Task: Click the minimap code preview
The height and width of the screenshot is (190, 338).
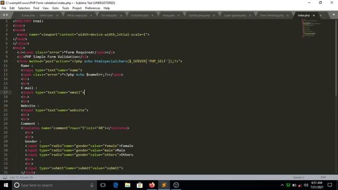Action: [x=311, y=28]
